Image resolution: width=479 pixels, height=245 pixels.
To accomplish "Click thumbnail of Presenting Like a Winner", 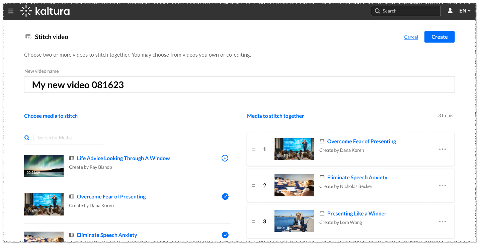I will point(294,221).
